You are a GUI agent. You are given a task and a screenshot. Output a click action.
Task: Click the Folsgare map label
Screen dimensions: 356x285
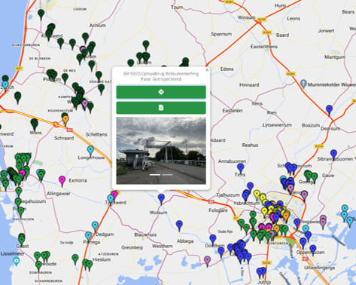[218, 210]
